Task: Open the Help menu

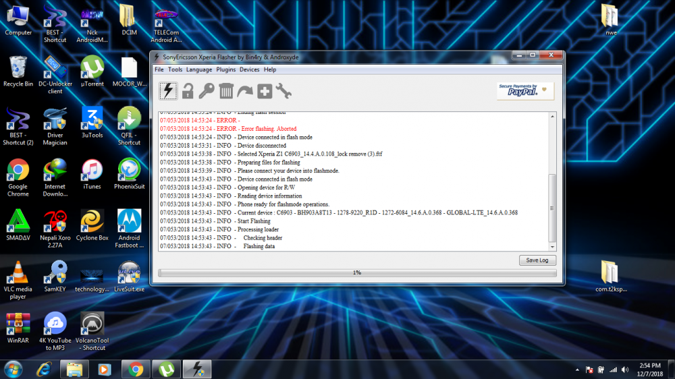Action: [x=270, y=69]
